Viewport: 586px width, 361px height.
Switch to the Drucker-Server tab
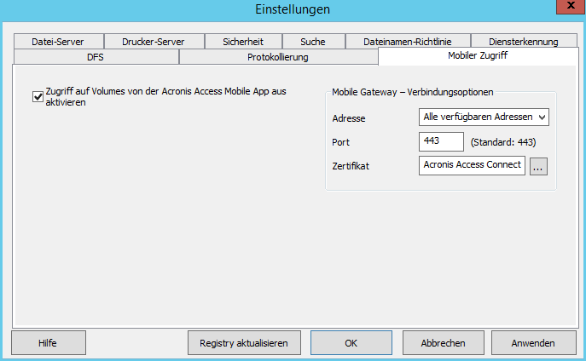154,42
